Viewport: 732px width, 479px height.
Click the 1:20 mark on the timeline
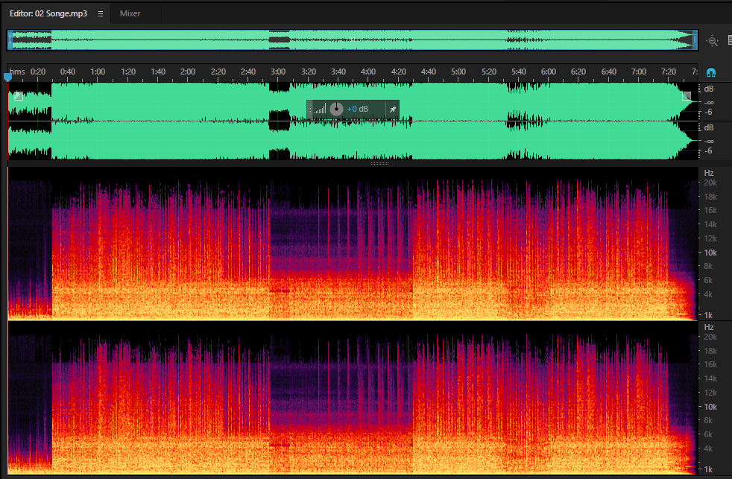point(128,72)
